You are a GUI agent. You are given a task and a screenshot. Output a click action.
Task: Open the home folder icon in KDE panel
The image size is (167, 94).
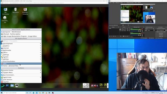coord(12,85)
